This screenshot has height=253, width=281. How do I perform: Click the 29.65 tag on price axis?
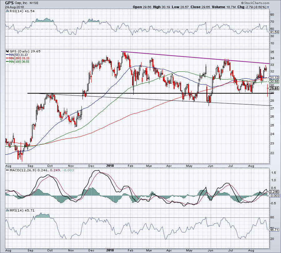[274, 88]
